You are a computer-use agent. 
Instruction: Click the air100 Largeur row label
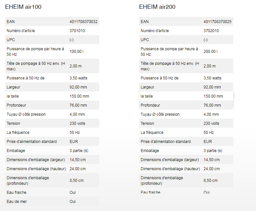[13, 87]
